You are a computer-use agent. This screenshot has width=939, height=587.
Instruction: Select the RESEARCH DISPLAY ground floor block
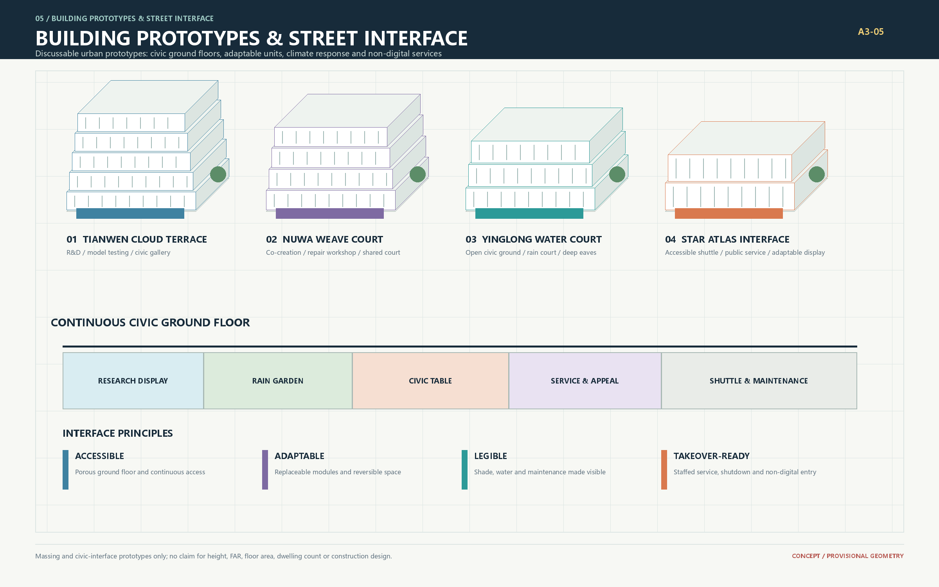point(133,381)
